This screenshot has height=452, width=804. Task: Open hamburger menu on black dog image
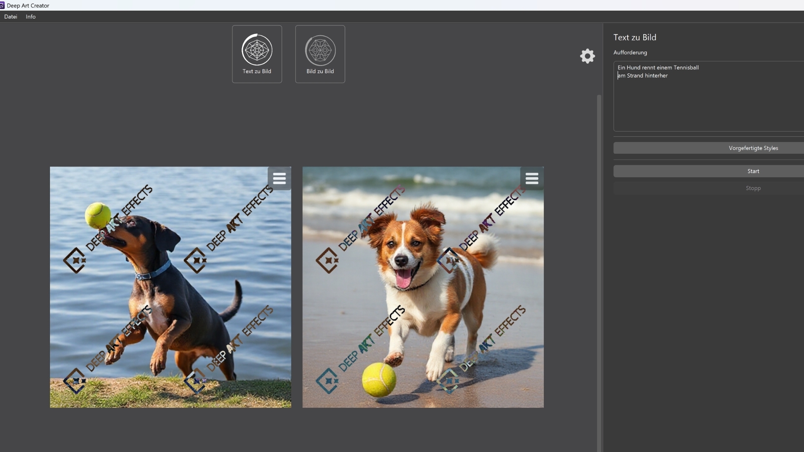279,179
